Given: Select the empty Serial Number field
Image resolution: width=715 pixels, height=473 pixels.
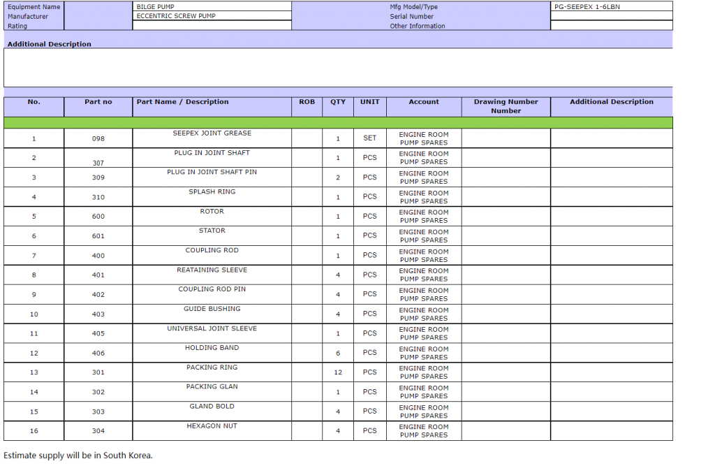Looking at the screenshot, I should [x=611, y=16].
